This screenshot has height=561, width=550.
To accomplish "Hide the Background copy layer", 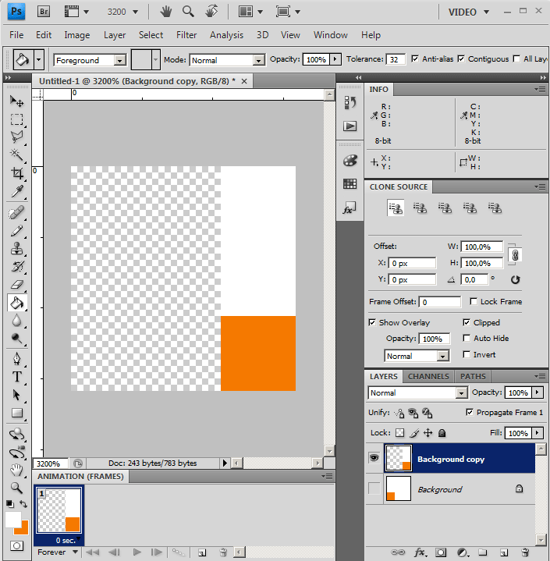I will (x=374, y=459).
